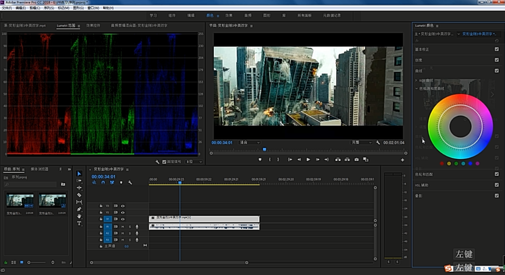505x275 pixels.
Task: Open the 效果控件 panel tab
Action: pyautogui.click(x=93, y=26)
